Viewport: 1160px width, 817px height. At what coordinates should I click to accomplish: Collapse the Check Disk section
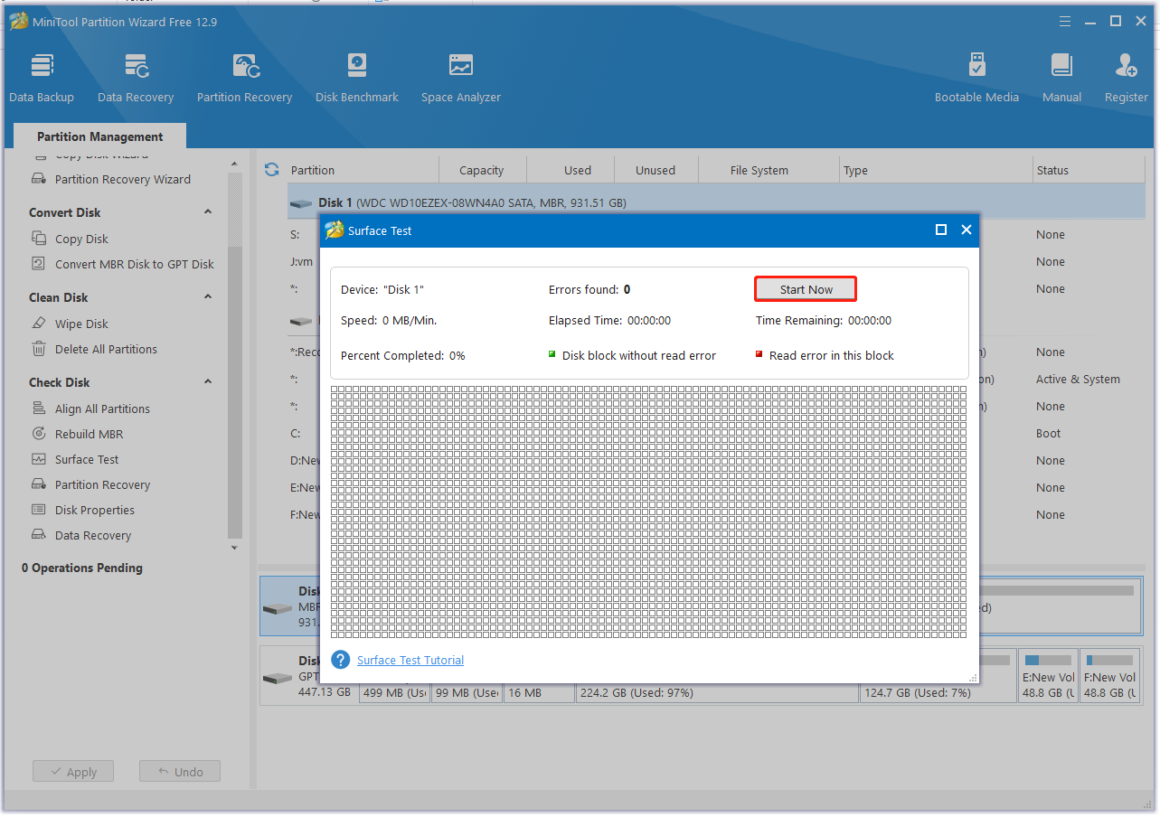click(208, 382)
